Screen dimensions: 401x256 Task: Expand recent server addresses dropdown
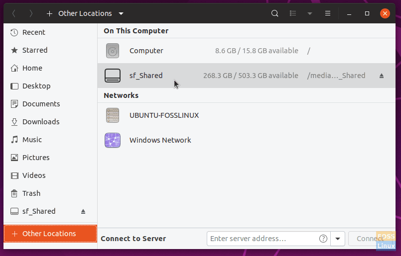pos(338,239)
